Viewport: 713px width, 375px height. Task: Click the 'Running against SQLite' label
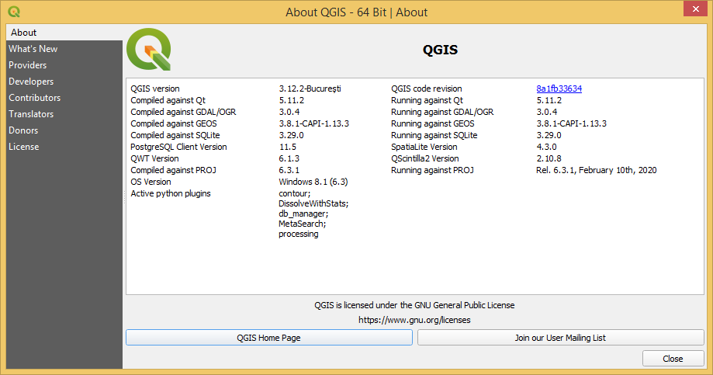coord(434,136)
